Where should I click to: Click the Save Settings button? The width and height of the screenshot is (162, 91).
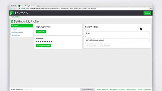91,45
